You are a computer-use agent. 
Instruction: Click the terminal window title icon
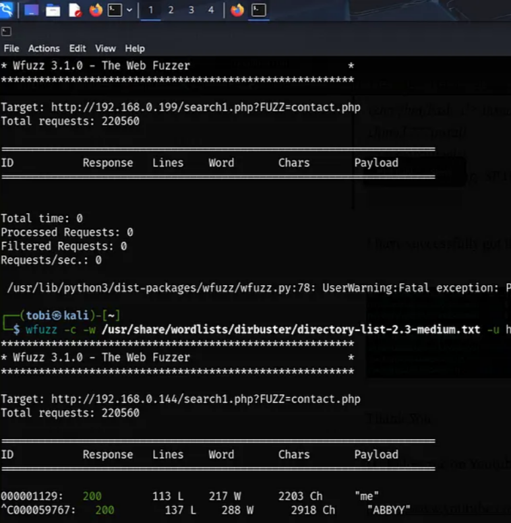point(6,32)
